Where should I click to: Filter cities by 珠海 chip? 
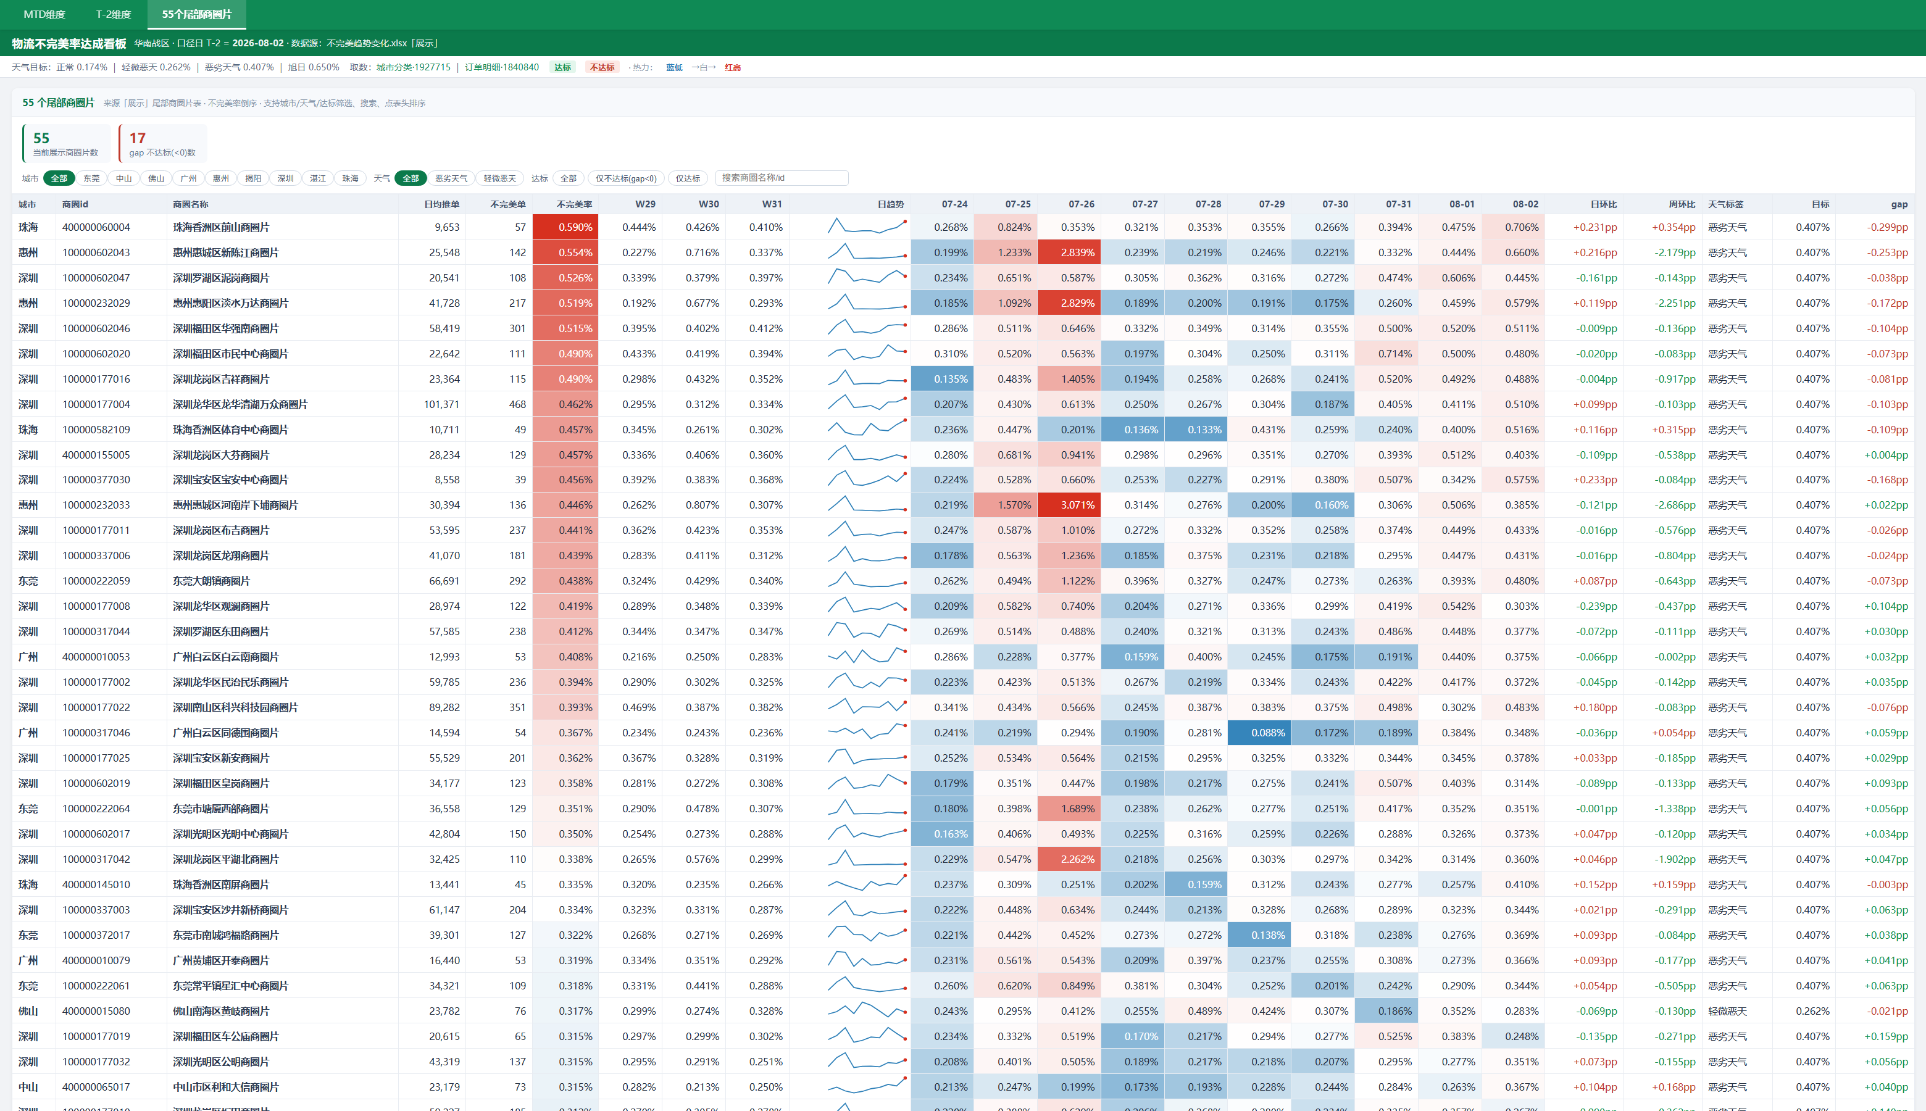coord(350,178)
